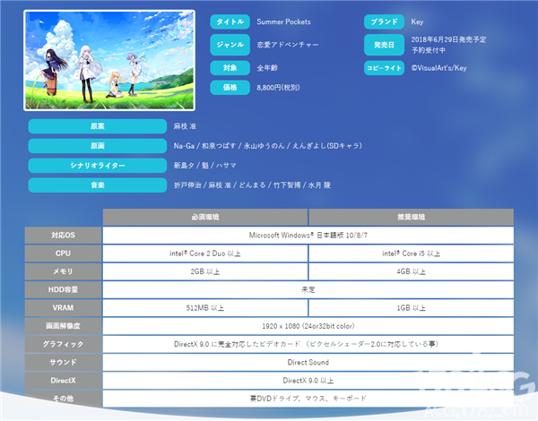
Task: Click the Summer Pockets artwork thumbnail
Action: click(109, 60)
